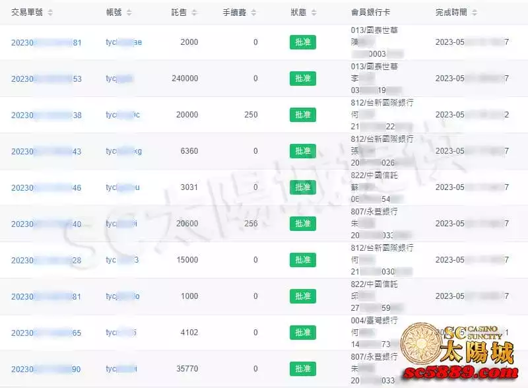Screen dimensions: 528x388
Task: Click 批准 button in 20000 amount row
Action: 303,115
